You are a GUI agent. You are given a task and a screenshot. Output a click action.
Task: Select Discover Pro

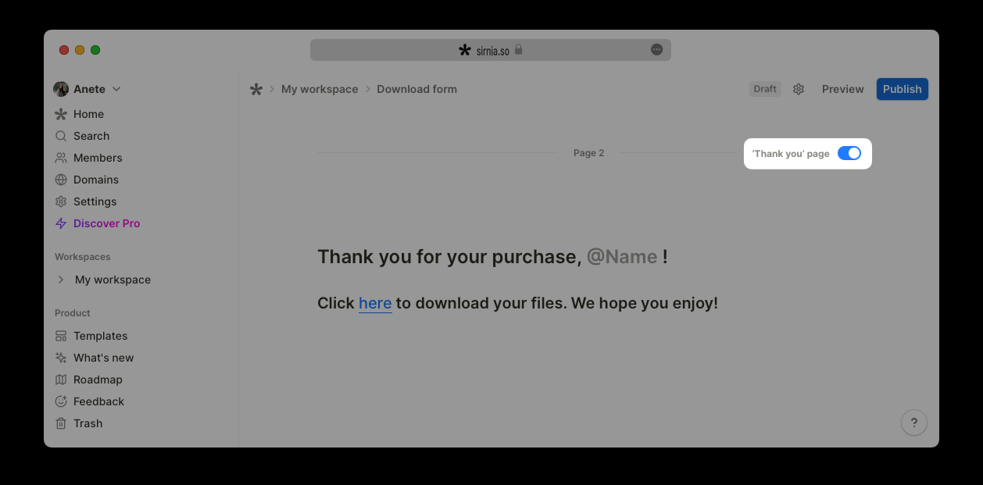tap(107, 223)
